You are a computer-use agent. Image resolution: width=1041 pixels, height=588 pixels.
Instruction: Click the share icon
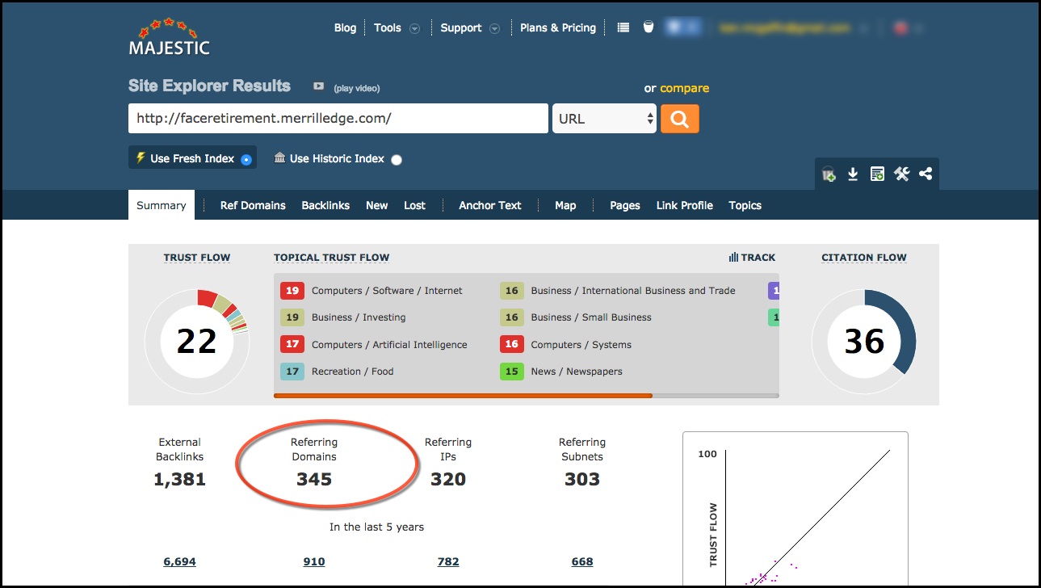click(x=926, y=174)
